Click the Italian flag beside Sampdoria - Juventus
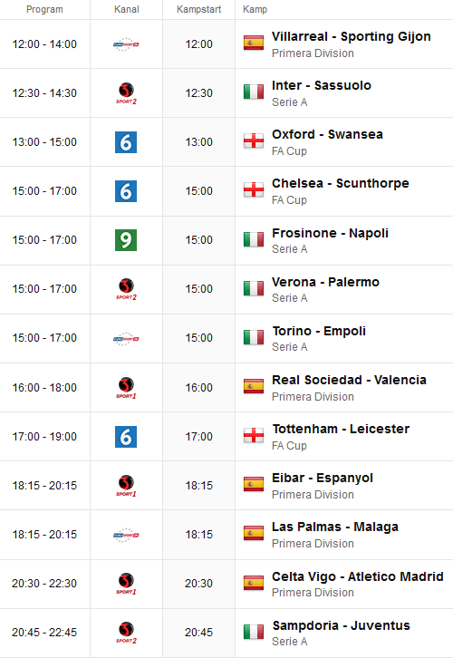This screenshot has height=658, width=453. (x=254, y=632)
